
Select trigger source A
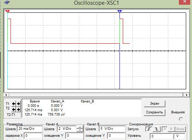(x=165, y=129)
